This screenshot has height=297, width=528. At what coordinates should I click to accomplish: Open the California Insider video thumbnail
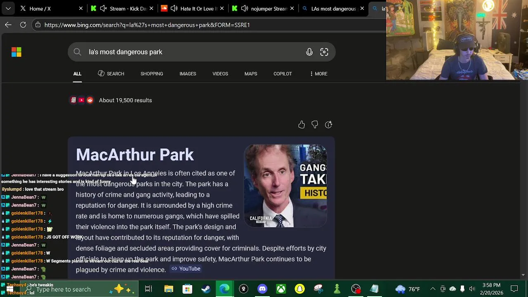[285, 186]
